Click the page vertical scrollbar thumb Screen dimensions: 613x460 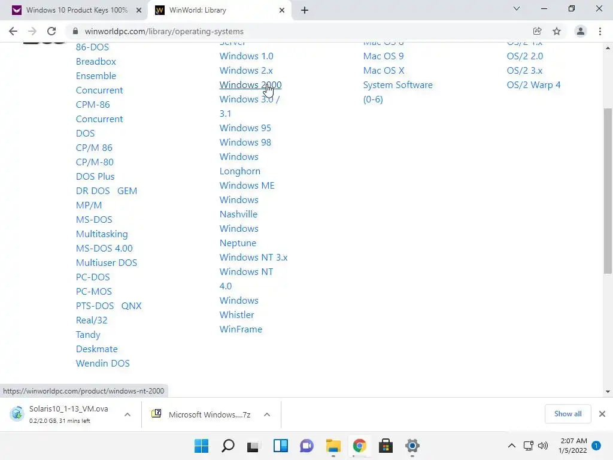608,191
